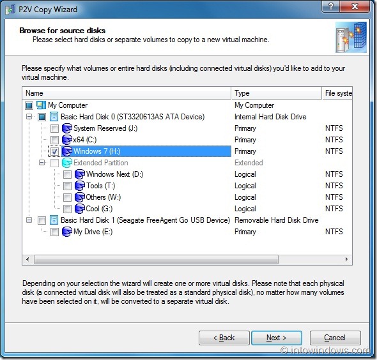Select the Windows Next (D:) label
Viewport: 377px width, 360px height.
point(114,174)
